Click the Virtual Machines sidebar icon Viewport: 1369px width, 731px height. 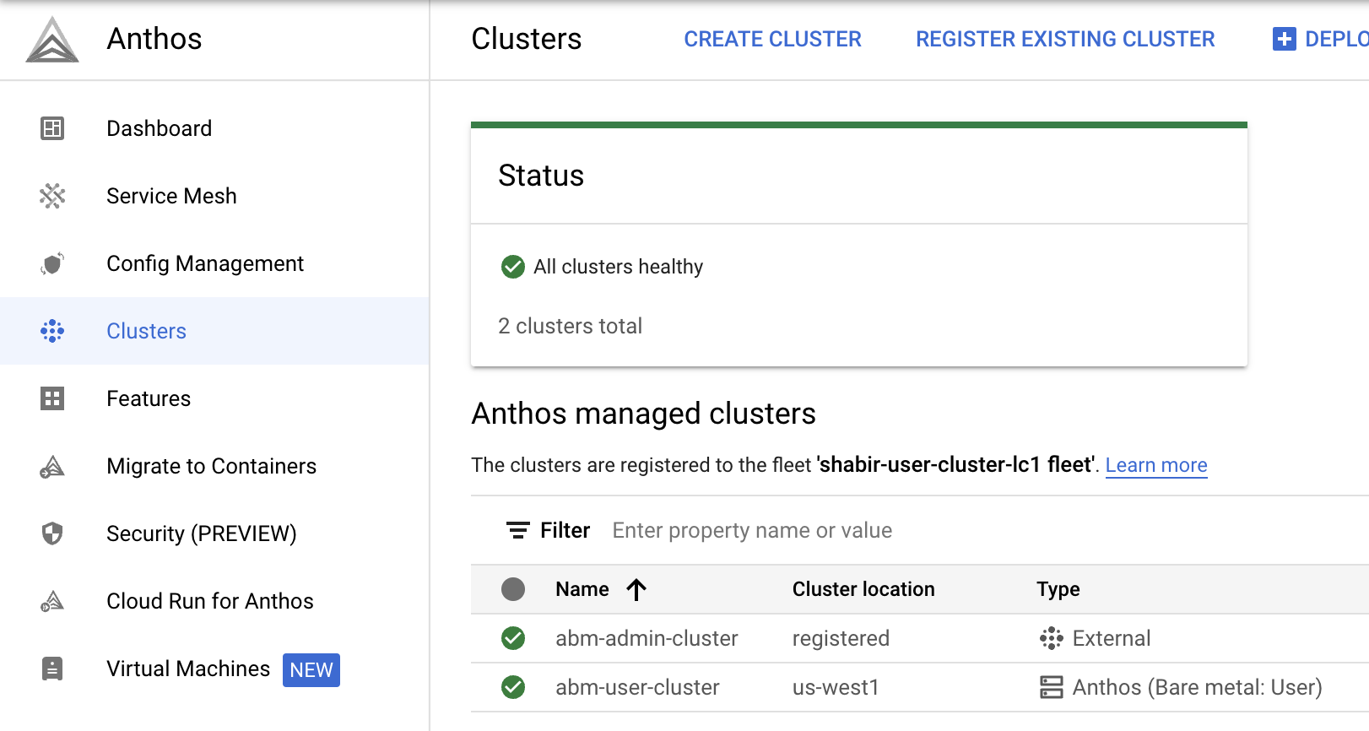[52, 669]
